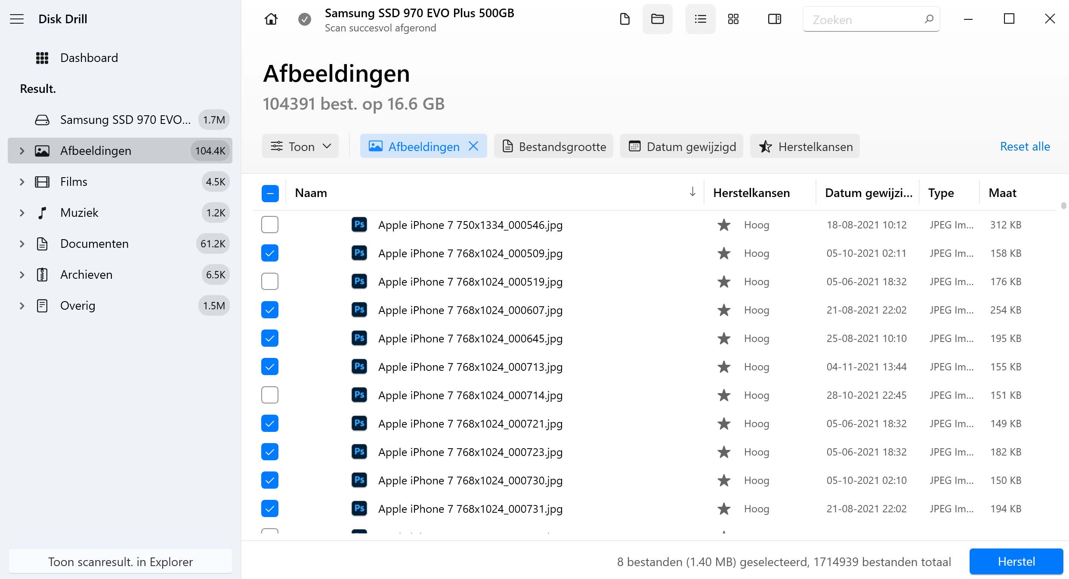
Task: Open the Herstelkansen filter
Action: [805, 146]
